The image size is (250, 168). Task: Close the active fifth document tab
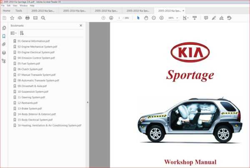[183, 11]
